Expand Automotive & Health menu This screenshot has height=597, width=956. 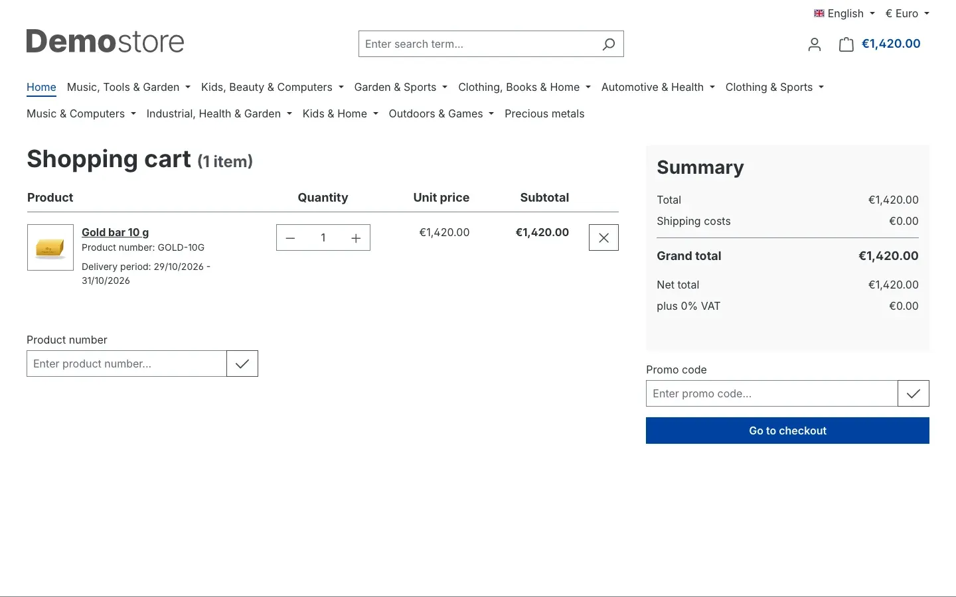click(x=658, y=87)
